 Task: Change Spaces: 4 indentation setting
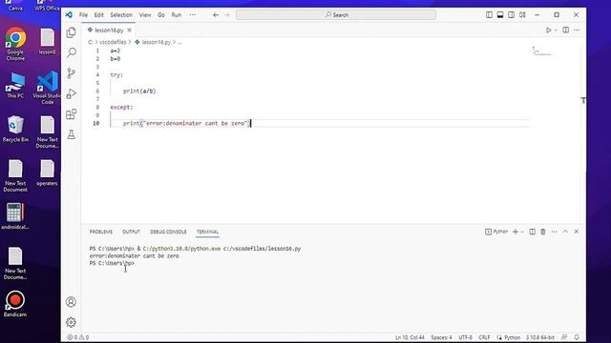tap(441, 337)
